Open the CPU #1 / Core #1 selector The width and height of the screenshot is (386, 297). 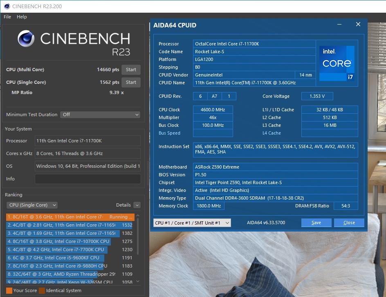192,223
